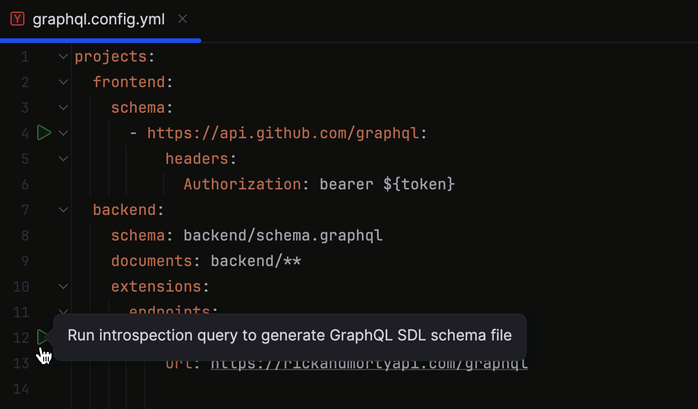Collapse the endpoints block on line 11
The height and width of the screenshot is (409, 698).
[x=62, y=311]
